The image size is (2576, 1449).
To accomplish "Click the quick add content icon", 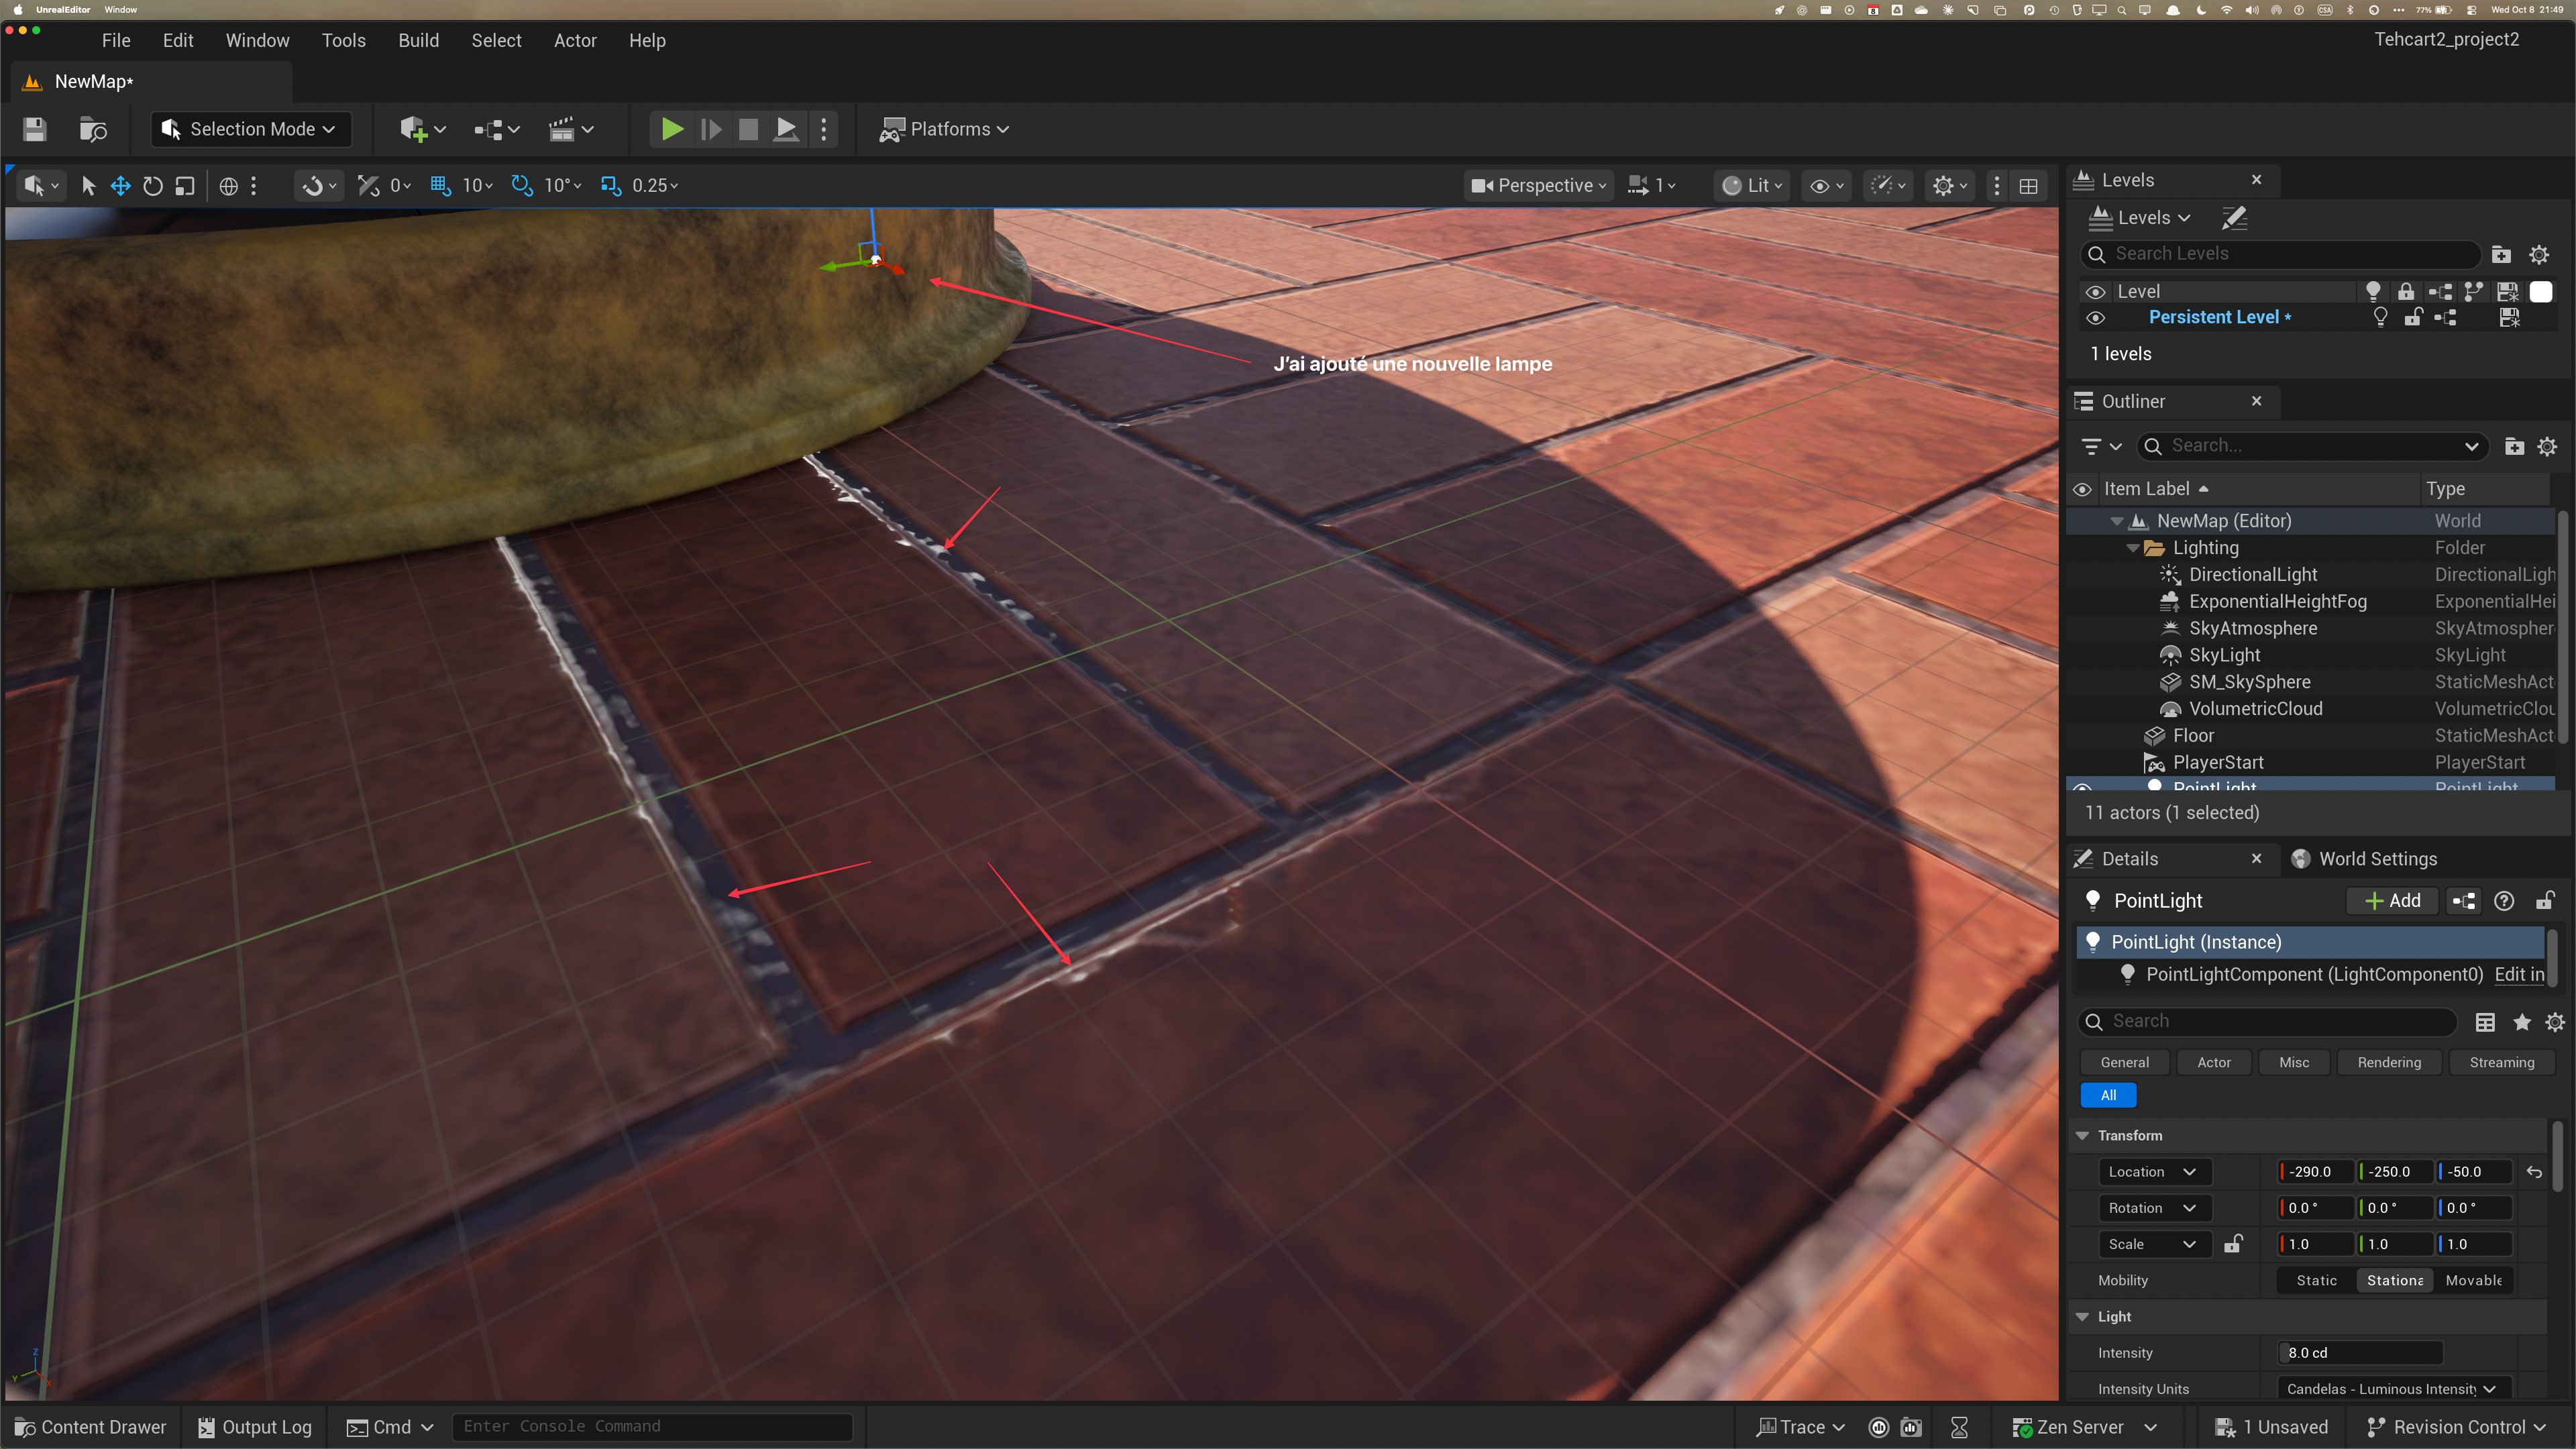I will [x=422, y=129].
